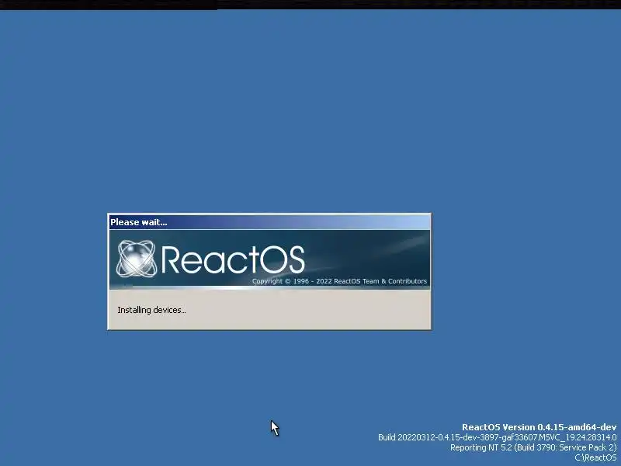
Task: Click the large ReactOS wordmark in banner
Action: (232, 259)
